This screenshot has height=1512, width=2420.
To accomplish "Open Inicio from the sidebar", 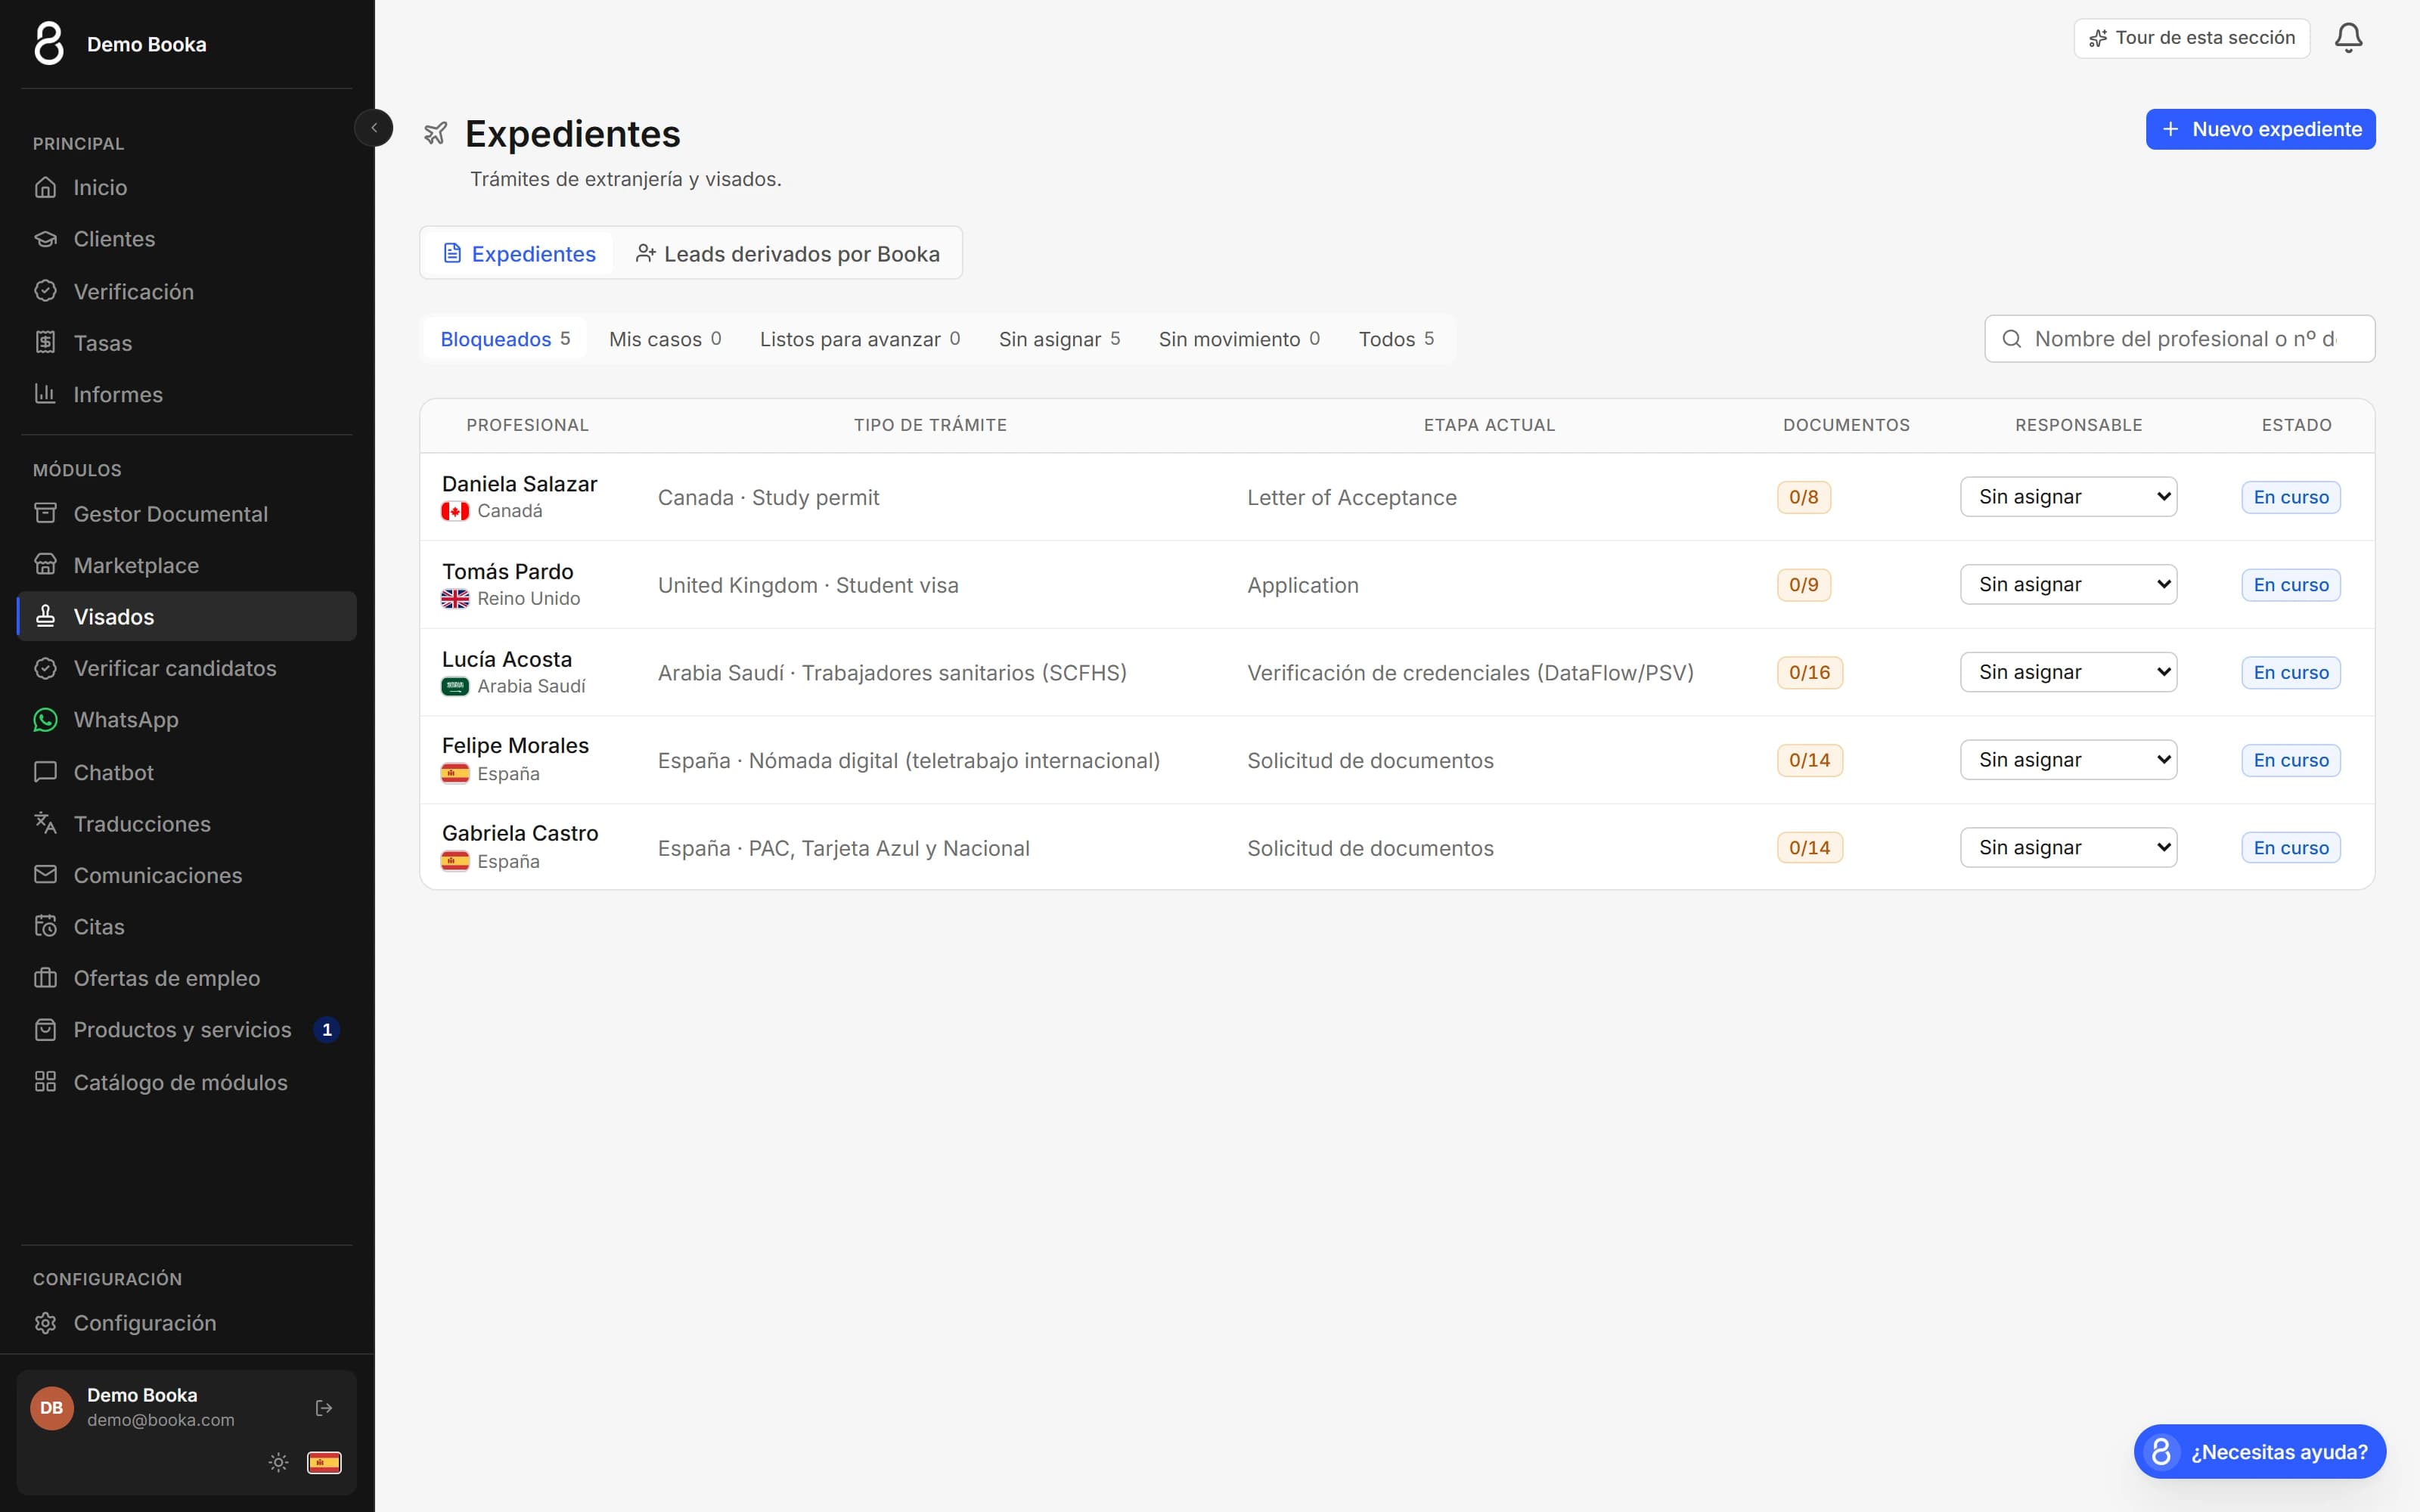I will coord(187,187).
